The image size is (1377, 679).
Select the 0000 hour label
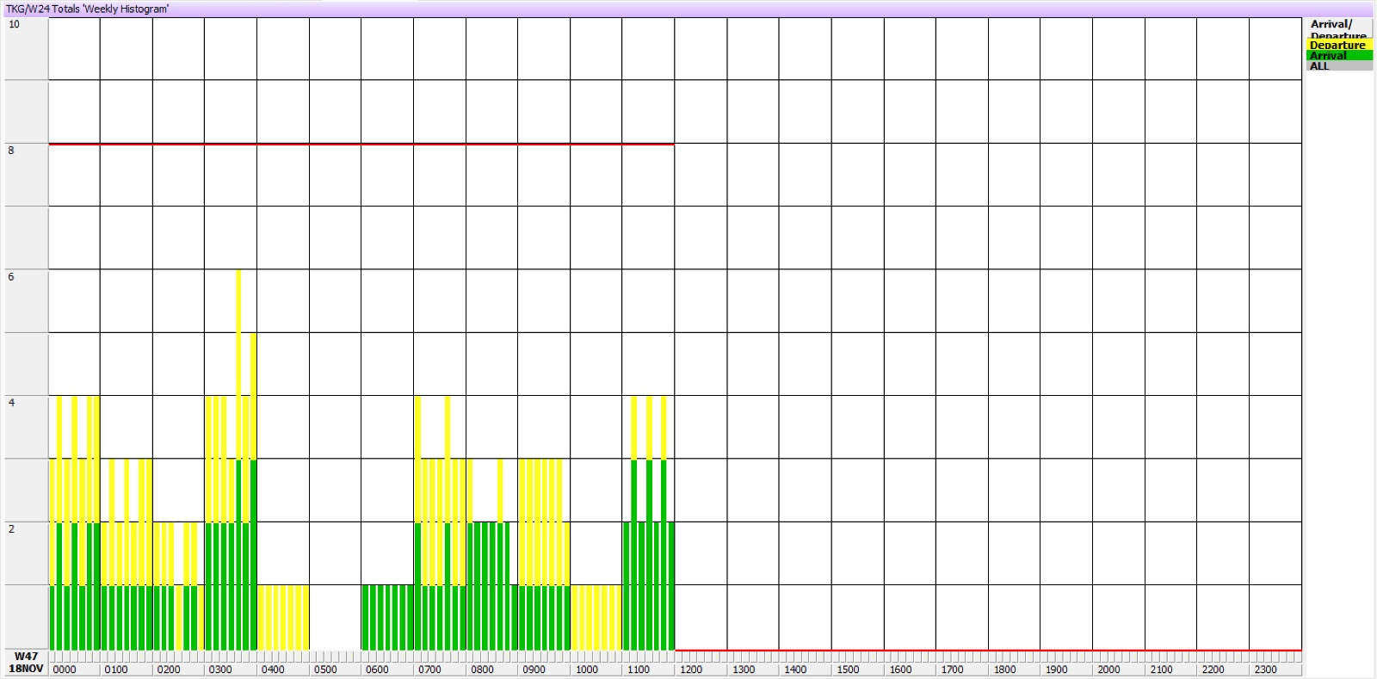tap(65, 670)
